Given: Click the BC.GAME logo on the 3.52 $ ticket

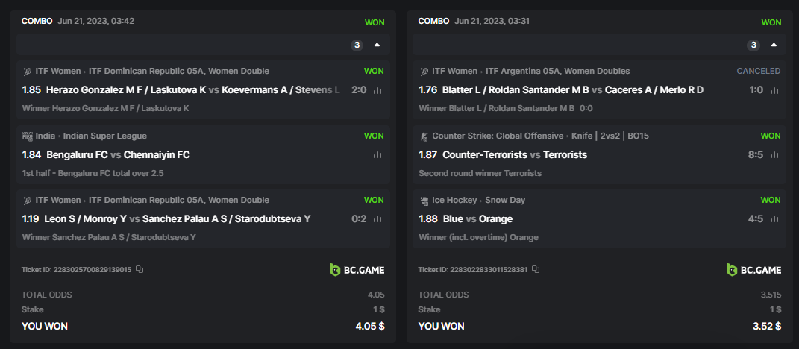Looking at the screenshot, I should point(754,270).
